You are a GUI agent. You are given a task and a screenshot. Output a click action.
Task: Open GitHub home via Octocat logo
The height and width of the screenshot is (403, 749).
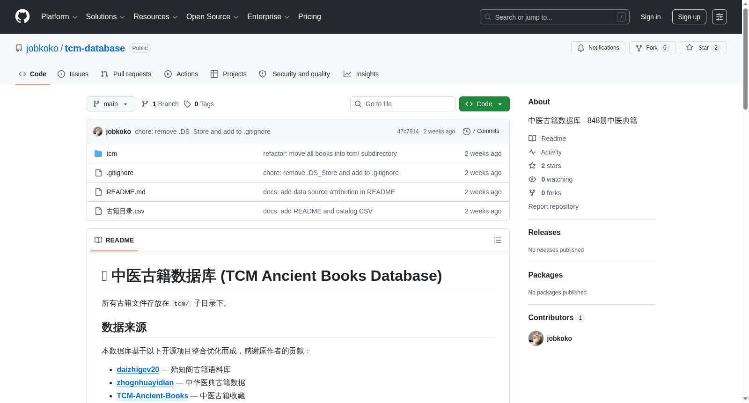click(22, 16)
